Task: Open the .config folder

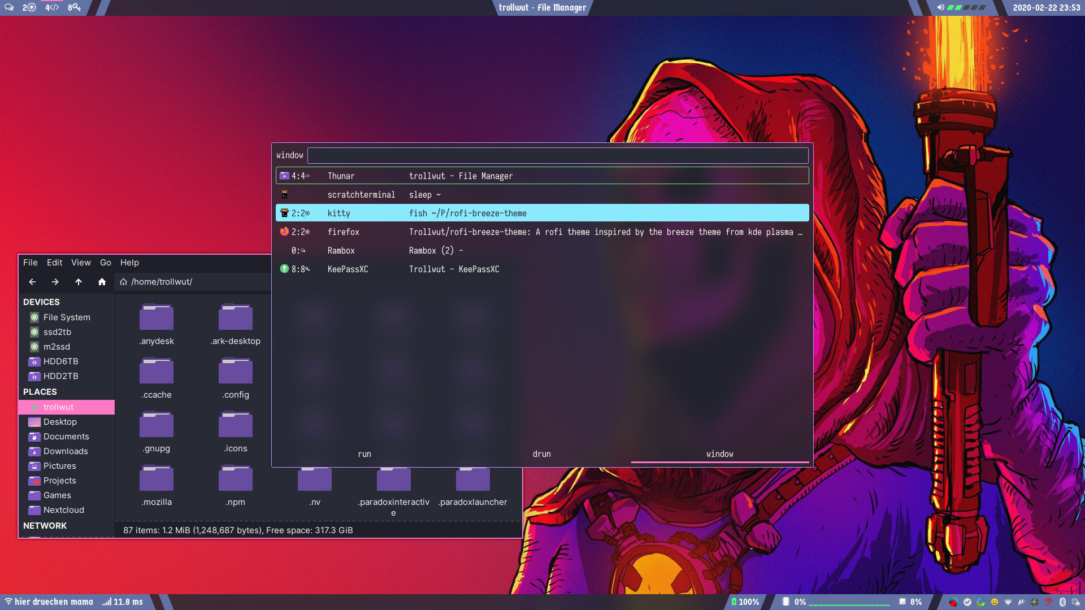Action: click(236, 377)
